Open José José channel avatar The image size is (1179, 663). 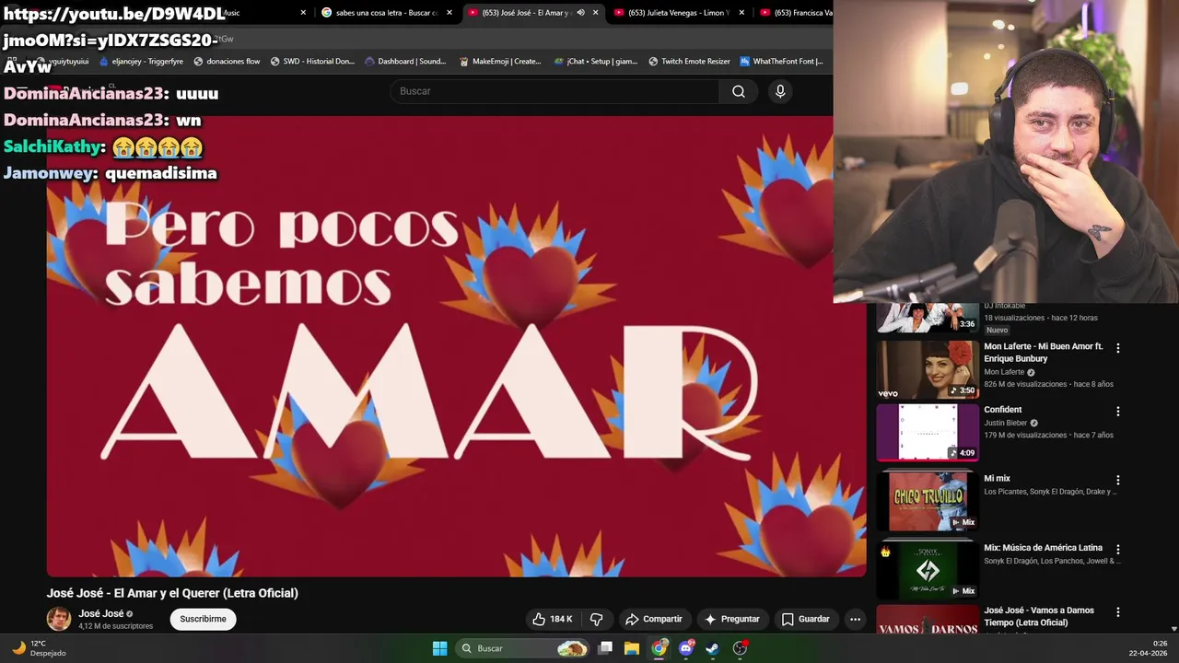pos(59,619)
